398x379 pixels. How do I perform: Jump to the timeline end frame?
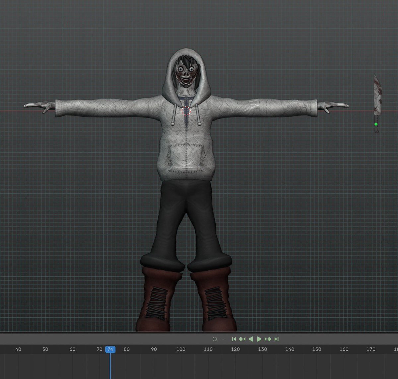[277, 339]
